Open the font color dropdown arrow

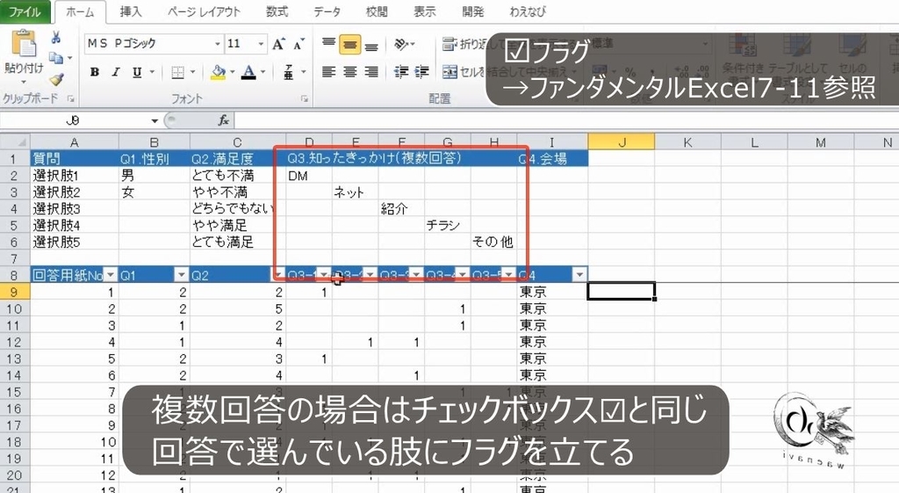pyautogui.click(x=263, y=72)
